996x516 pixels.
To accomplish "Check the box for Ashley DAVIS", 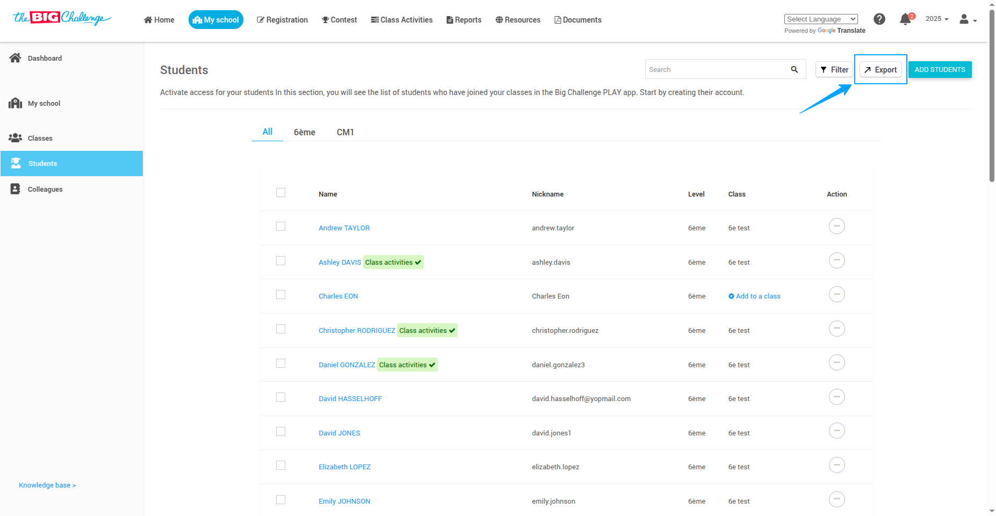I will [x=280, y=261].
